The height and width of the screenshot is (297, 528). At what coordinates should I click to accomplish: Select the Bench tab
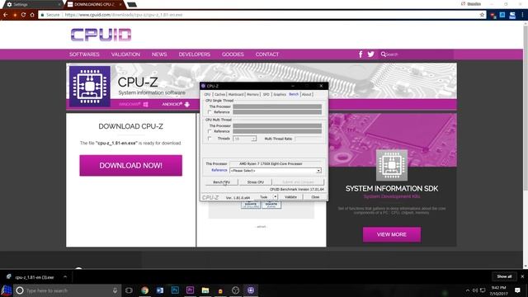coord(294,94)
